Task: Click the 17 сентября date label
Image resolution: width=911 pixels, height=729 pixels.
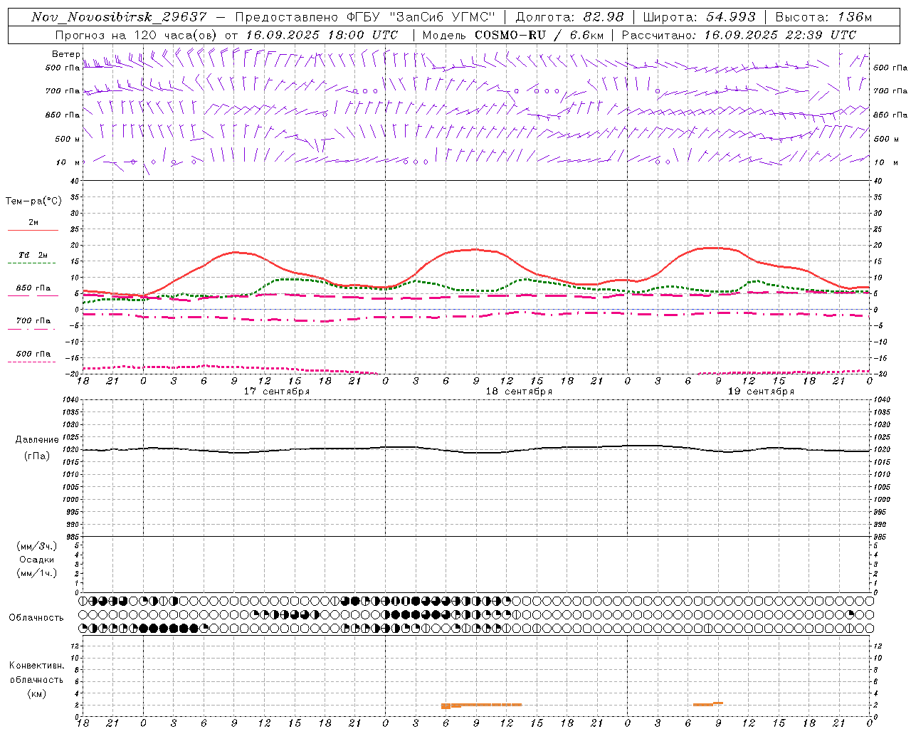Action: [x=277, y=392]
